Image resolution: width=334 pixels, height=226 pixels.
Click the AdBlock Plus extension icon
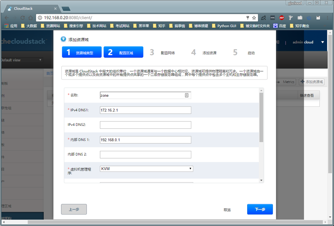pos(281,18)
